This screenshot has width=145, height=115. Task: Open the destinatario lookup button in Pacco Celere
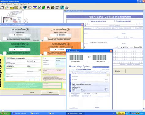tap(39, 70)
